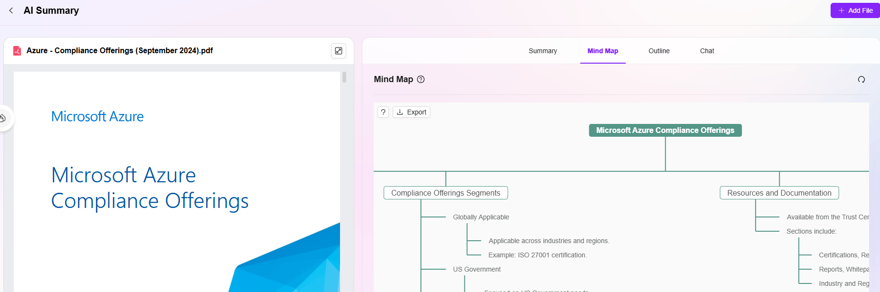The height and width of the screenshot is (292, 880).
Task: Switch to the Summary tab
Action: pyautogui.click(x=543, y=51)
